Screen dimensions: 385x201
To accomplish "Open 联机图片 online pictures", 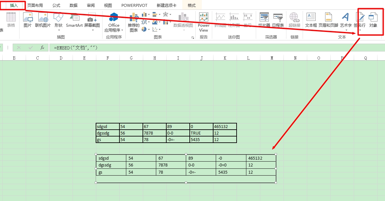I will click(x=43, y=20).
